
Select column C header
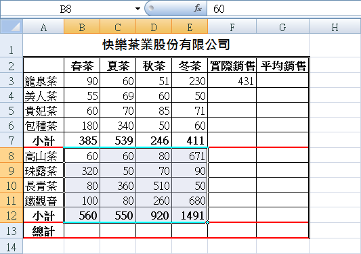pos(118,27)
